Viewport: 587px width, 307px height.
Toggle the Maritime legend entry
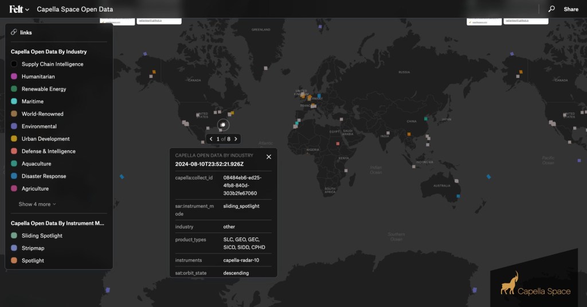point(33,101)
